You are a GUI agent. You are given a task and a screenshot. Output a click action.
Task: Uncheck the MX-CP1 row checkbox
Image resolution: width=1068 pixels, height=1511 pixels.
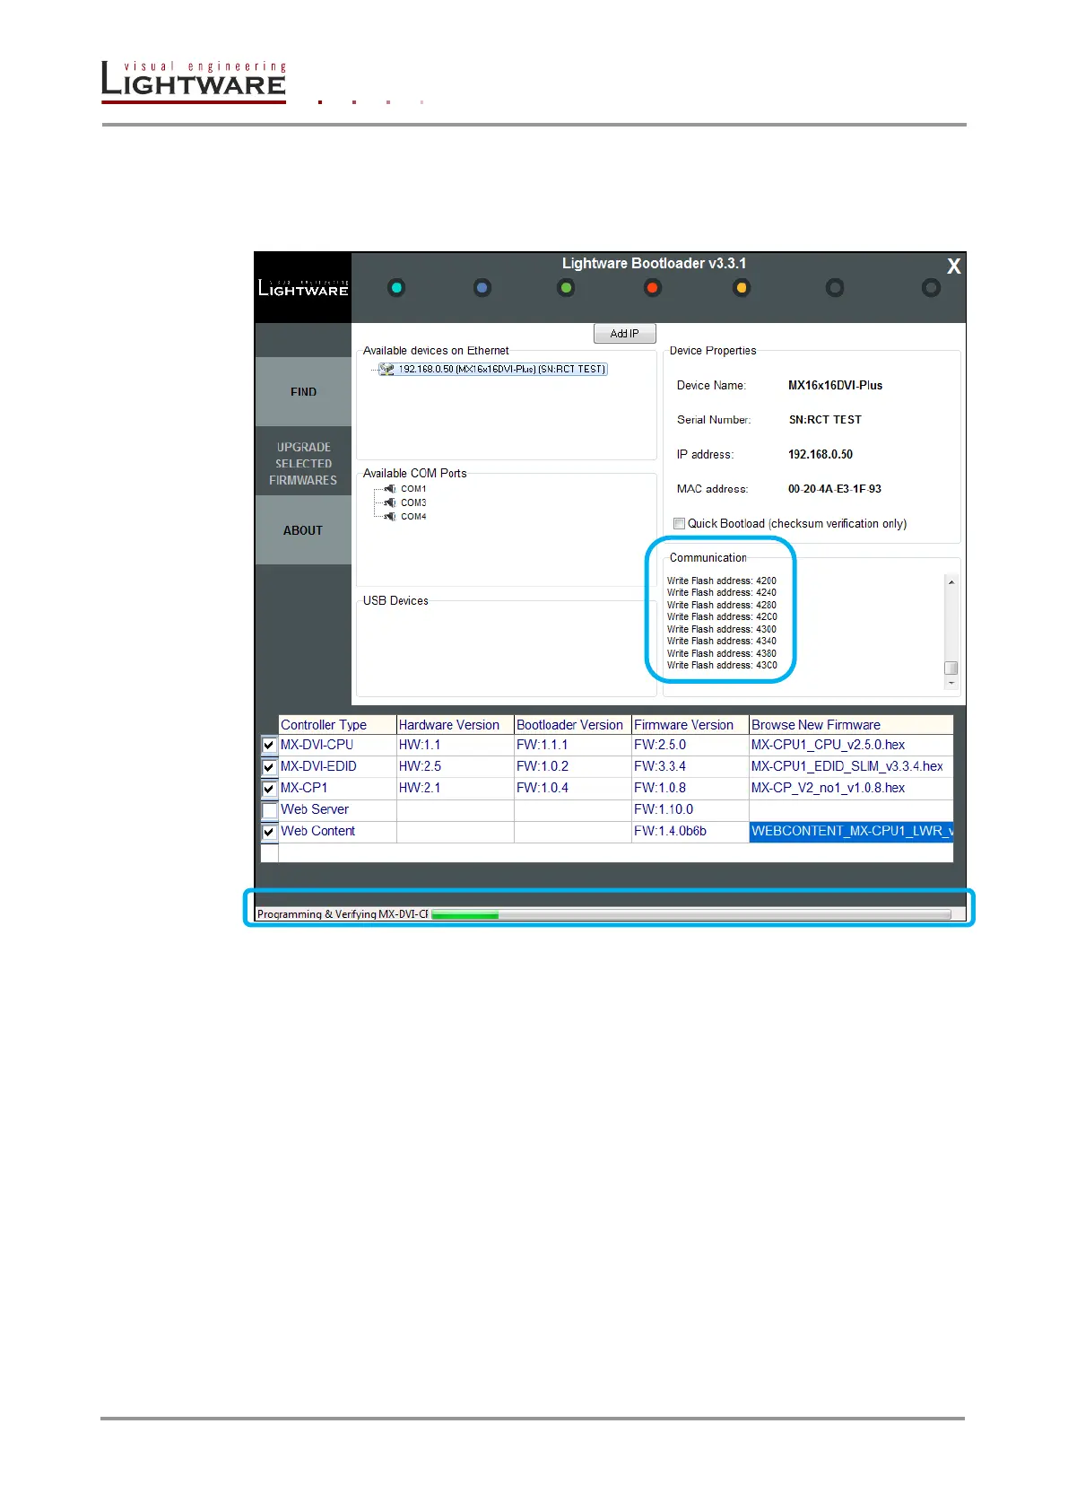[269, 789]
